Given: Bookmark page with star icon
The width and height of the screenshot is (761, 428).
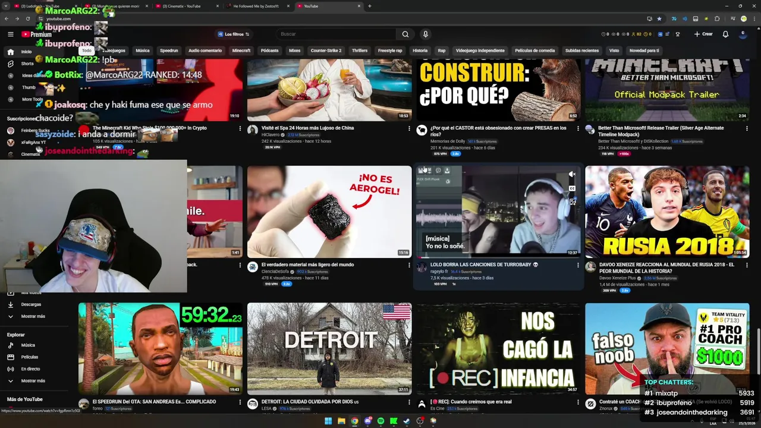Looking at the screenshot, I should click(x=659, y=18).
